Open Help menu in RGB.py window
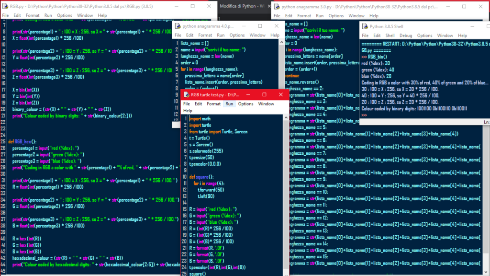The height and width of the screenshot is (276, 490). click(x=102, y=15)
